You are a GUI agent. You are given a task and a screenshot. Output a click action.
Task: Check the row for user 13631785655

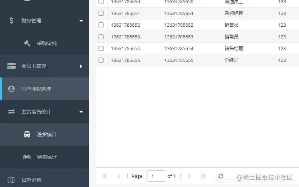101,60
